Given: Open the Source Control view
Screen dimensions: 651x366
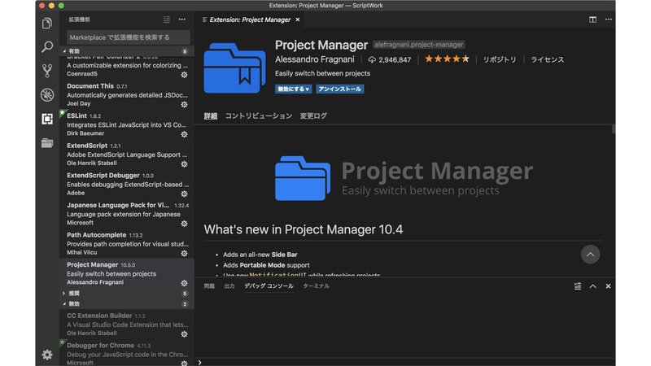Looking at the screenshot, I should [x=47, y=71].
